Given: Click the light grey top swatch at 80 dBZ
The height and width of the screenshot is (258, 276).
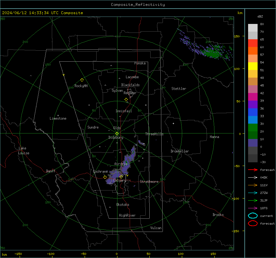Looking at the screenshot, I should coord(253,28).
